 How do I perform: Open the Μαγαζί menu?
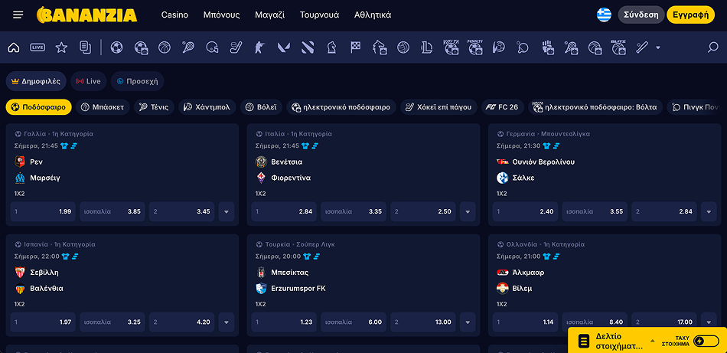tap(270, 15)
